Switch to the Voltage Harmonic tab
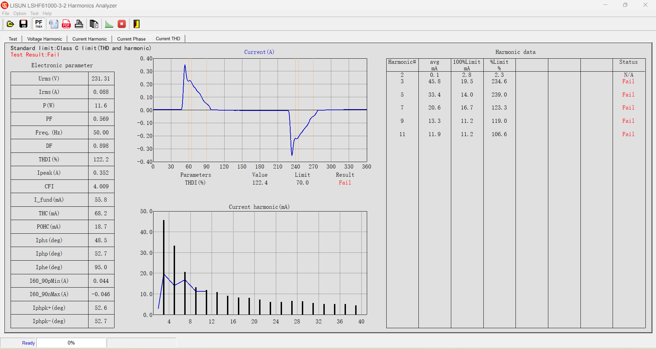 45,39
